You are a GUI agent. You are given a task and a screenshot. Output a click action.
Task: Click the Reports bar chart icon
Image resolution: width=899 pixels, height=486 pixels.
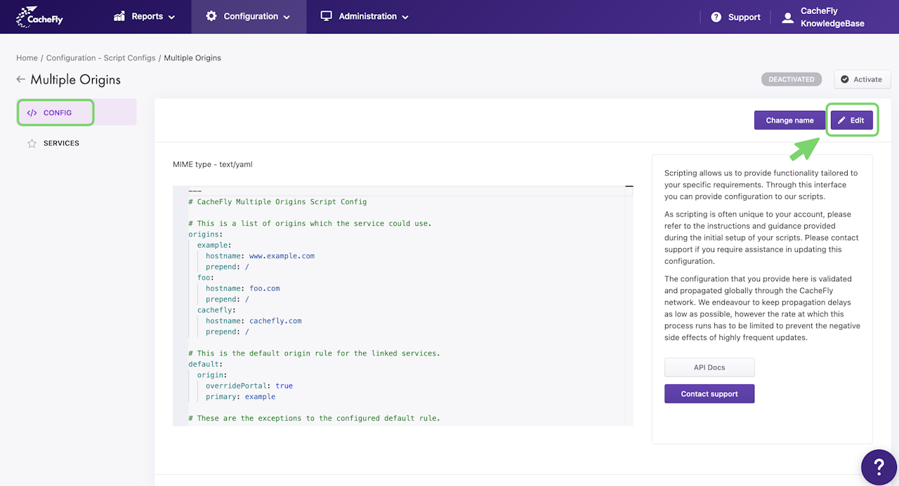pos(119,16)
